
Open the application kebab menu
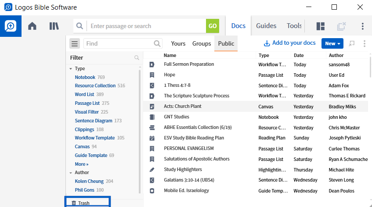(362, 26)
